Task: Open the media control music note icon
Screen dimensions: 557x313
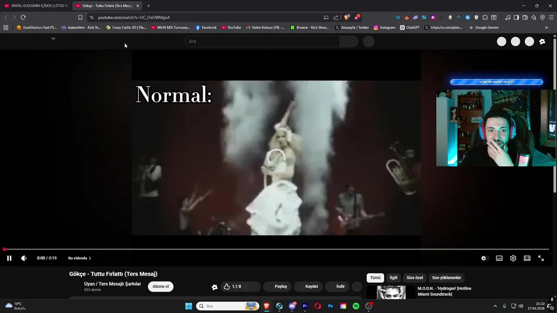Action: 508,17
